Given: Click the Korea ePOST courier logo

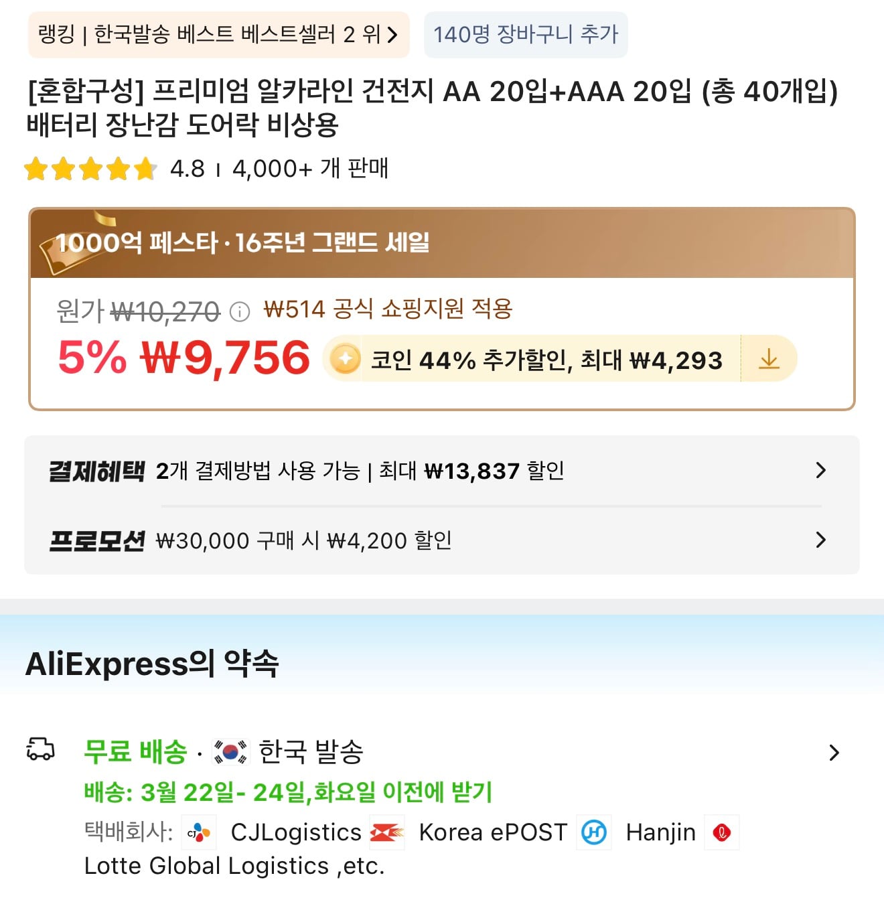Looking at the screenshot, I should [387, 832].
